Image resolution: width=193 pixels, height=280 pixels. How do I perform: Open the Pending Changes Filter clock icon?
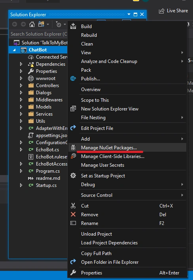59,24
